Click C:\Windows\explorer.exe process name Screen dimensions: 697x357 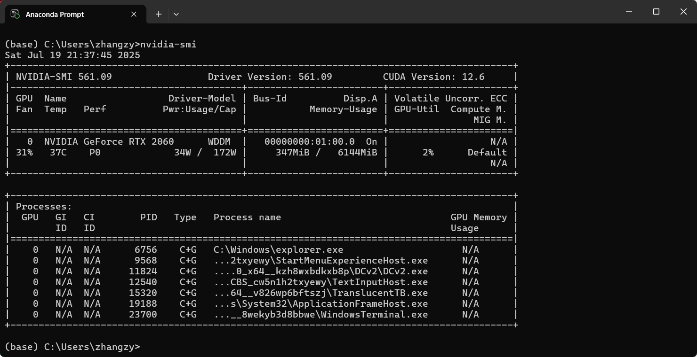pos(279,249)
